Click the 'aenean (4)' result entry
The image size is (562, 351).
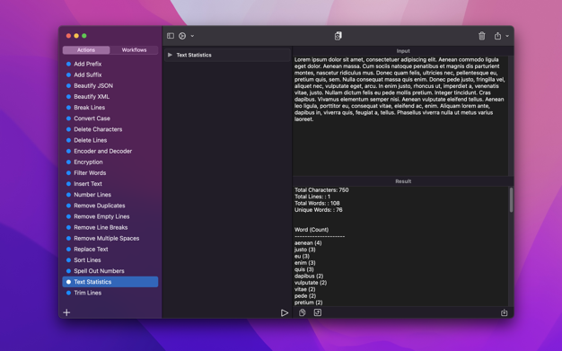pyautogui.click(x=308, y=242)
